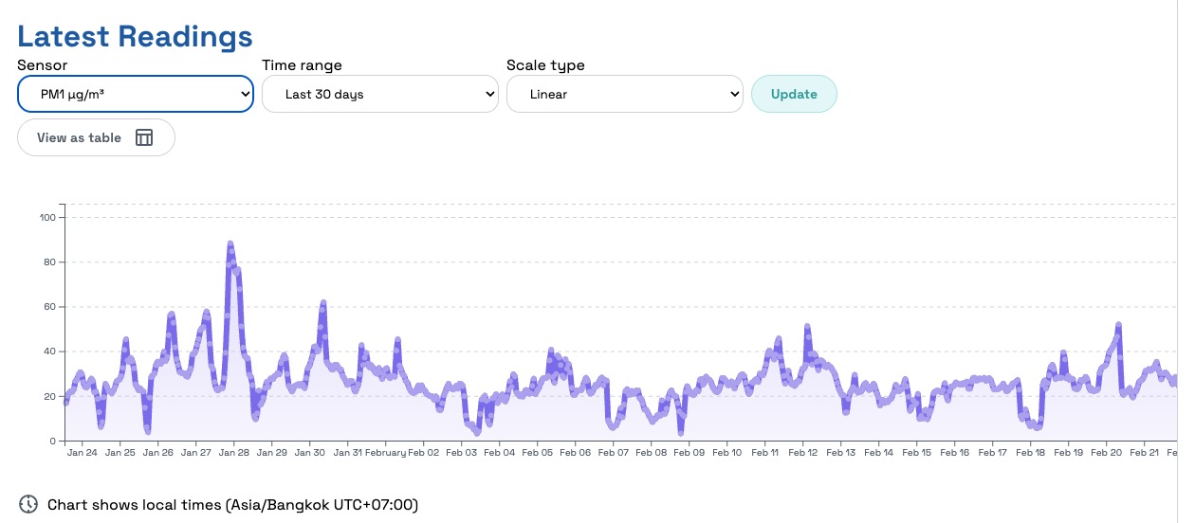Click the Asia/Bangkok local times note
Screen dimensions: 1195x523
[232, 504]
